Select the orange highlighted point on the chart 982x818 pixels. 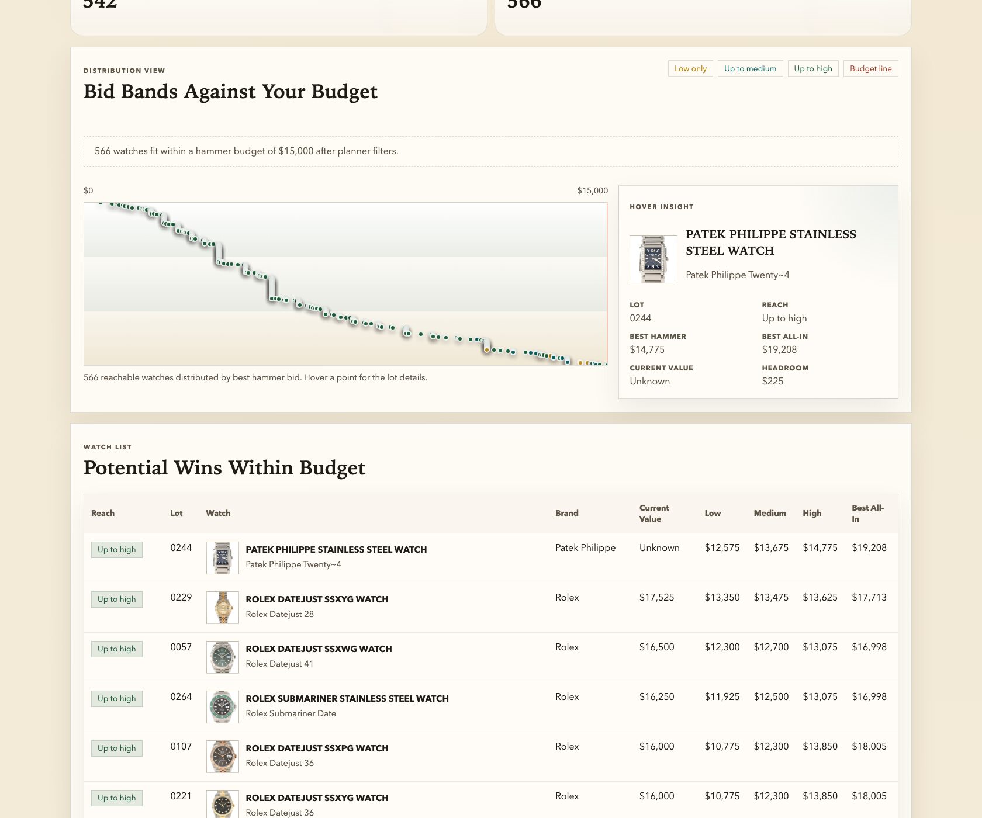487,349
